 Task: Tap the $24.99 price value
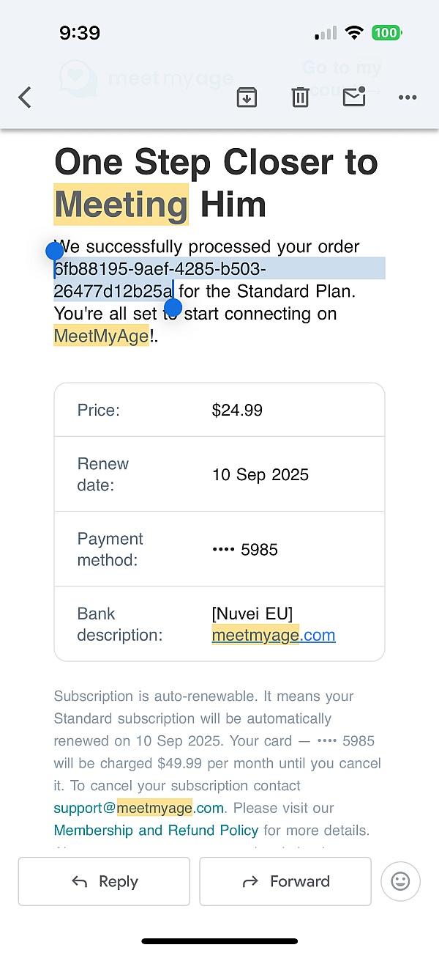(x=237, y=410)
